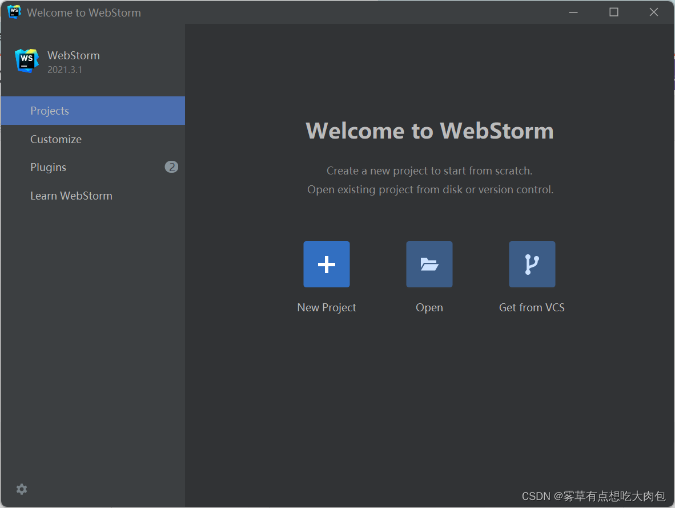Viewport: 675px width, 508px height.
Task: Click the New Project label
Action: tap(326, 308)
